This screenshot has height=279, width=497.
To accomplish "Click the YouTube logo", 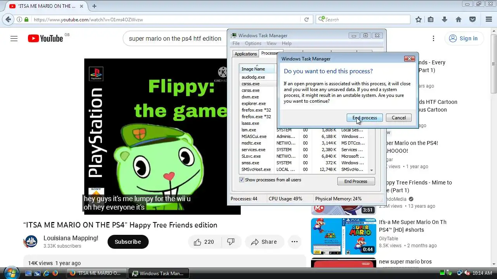I will pos(45,38).
